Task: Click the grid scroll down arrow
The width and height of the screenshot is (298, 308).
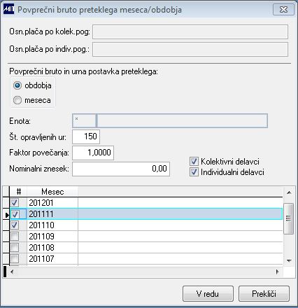Action: (x=289, y=260)
